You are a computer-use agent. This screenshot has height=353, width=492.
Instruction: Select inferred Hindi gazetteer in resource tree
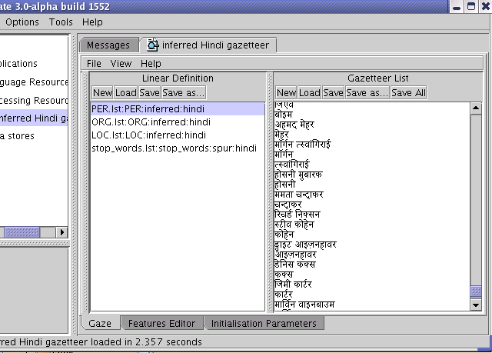click(35, 118)
